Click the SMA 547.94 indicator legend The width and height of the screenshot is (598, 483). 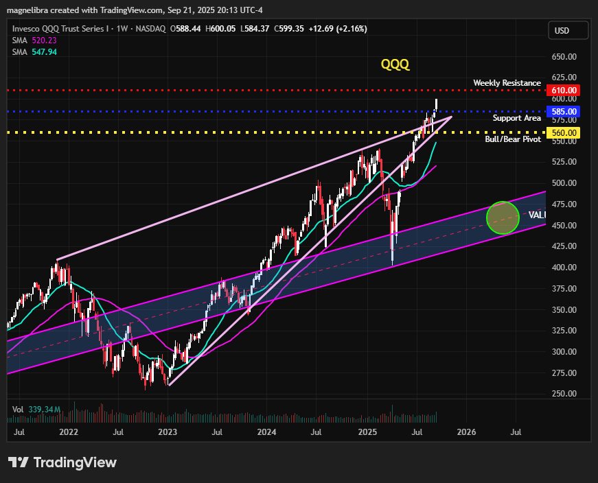[x=34, y=52]
